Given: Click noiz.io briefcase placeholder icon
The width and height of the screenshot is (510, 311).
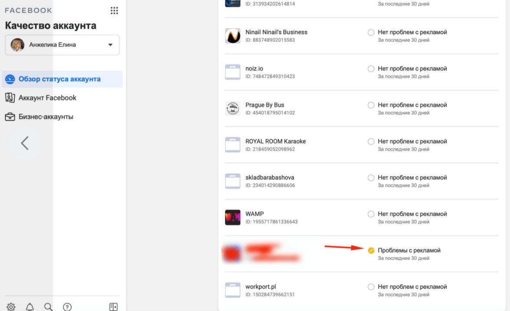Looking at the screenshot, I should 232,72.
